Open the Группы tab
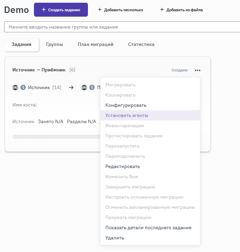 point(54,44)
